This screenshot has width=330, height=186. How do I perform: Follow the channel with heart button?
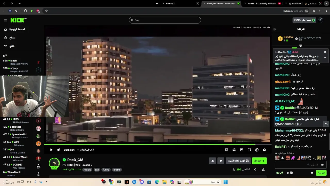coord(221,161)
